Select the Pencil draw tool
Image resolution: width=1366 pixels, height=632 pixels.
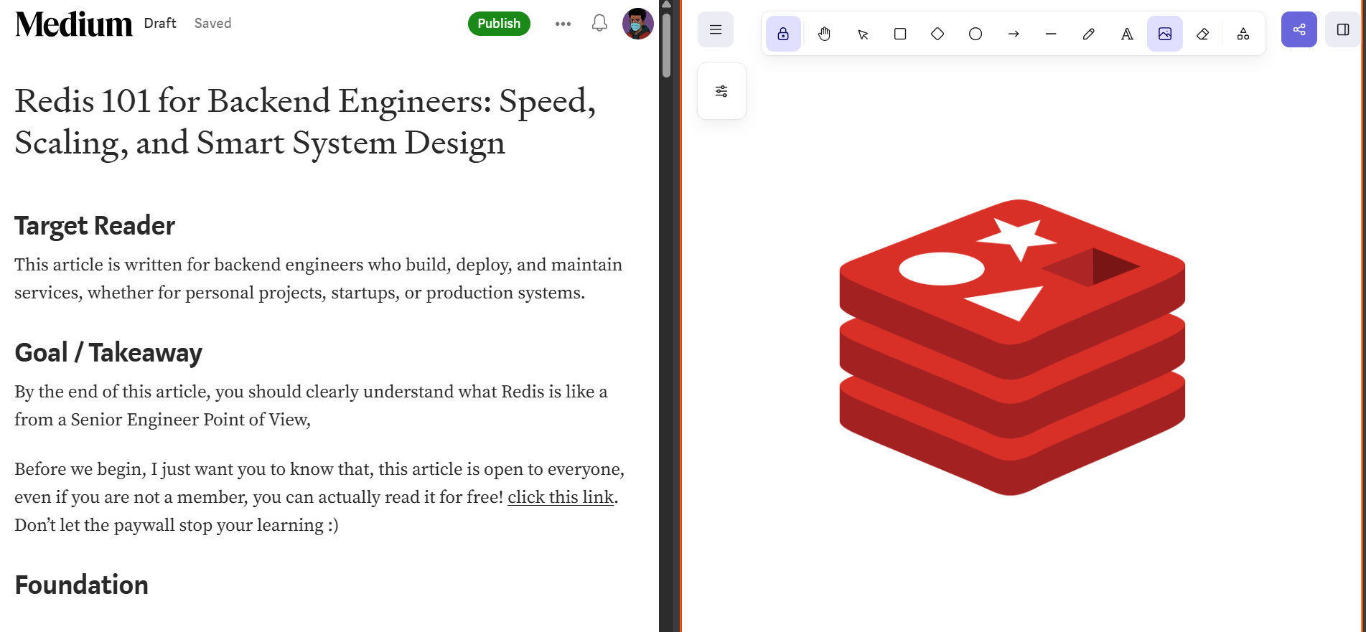(x=1089, y=34)
